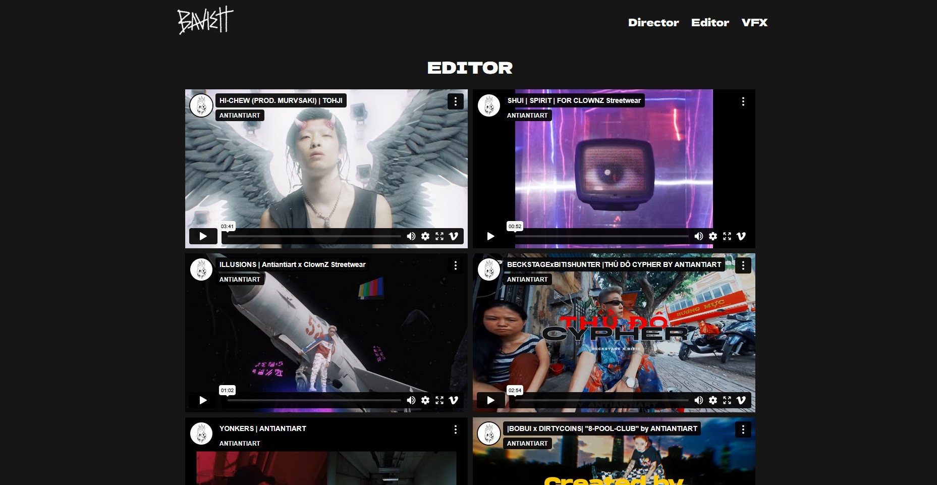Open ILLUSIONS | Antiantiart x ClownZ Streetwear title

coord(293,264)
